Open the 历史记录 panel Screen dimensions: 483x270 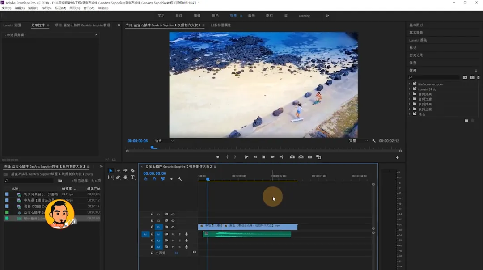(x=416, y=55)
